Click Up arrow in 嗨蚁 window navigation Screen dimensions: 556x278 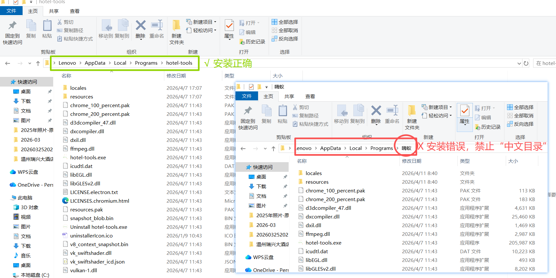(x=273, y=149)
